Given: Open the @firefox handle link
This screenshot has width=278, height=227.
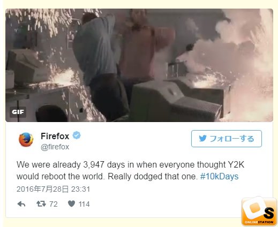Looking at the screenshot, I should click(x=55, y=147).
